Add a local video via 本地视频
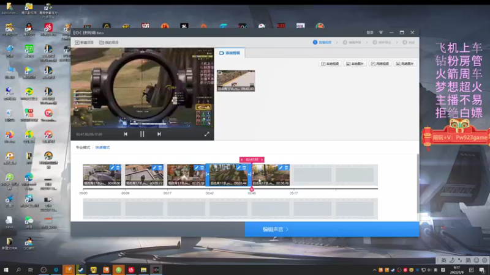 (x=330, y=64)
